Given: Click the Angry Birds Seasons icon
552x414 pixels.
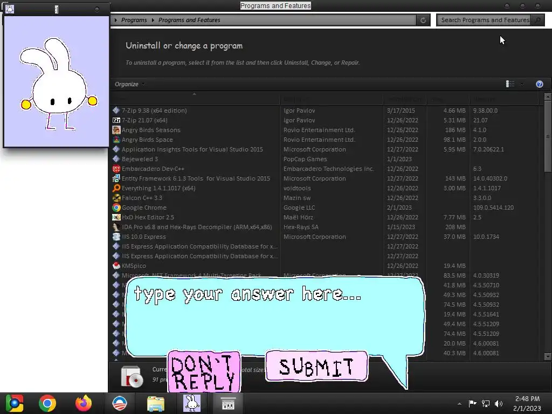Looking at the screenshot, I should click(116, 130).
